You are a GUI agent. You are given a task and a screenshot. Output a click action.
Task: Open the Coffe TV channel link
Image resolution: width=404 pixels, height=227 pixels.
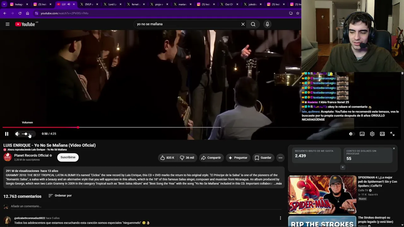[x=363, y=190]
